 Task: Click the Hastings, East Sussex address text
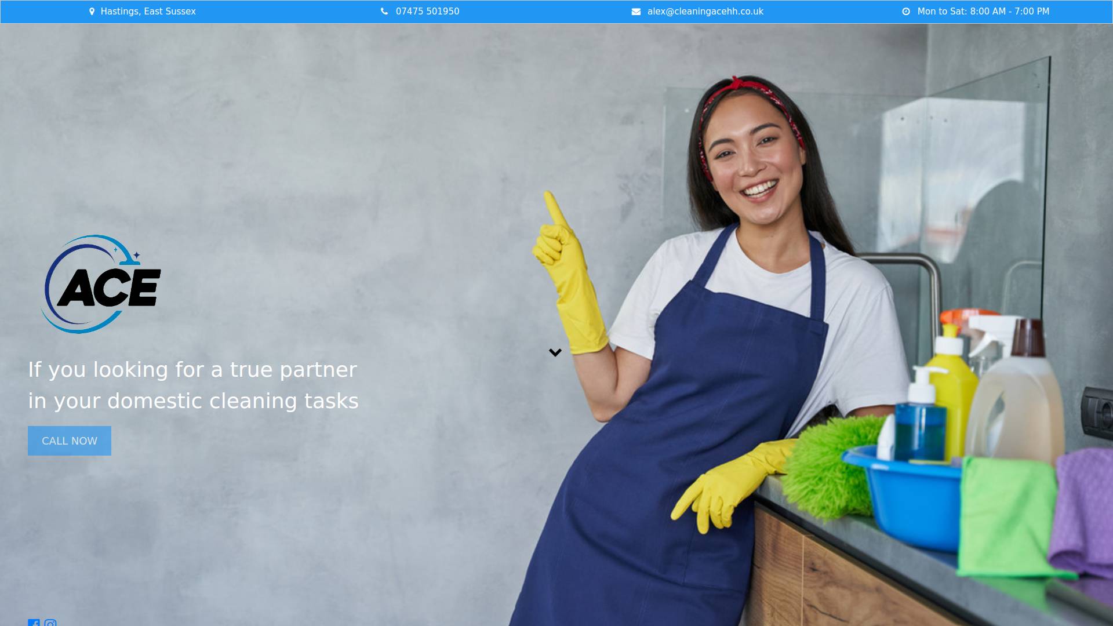(x=148, y=12)
